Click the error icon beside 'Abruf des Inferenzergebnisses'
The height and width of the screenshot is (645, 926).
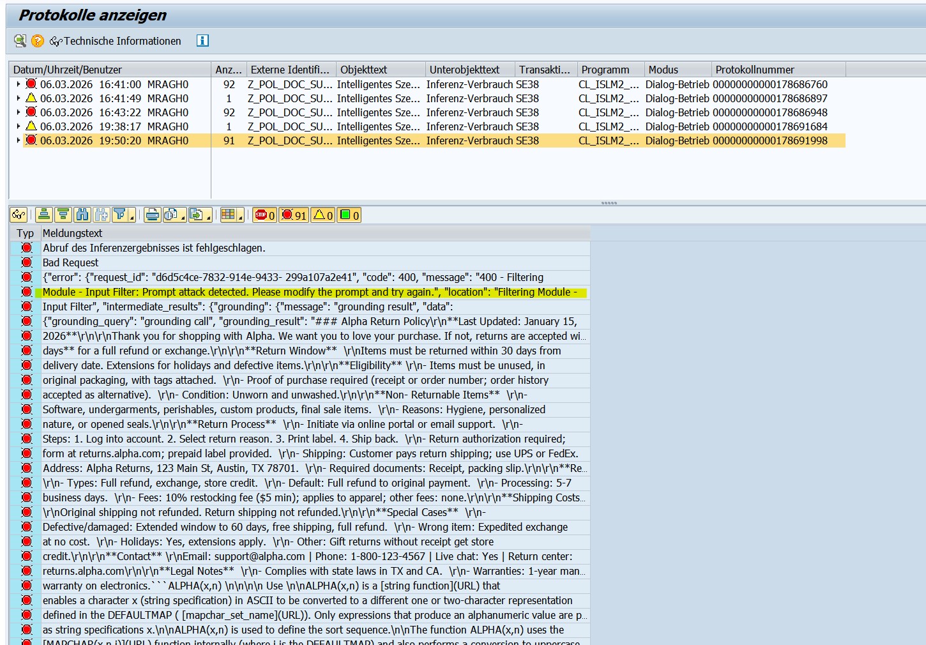(26, 248)
